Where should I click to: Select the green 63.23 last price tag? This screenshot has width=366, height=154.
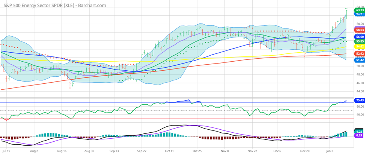359,10
